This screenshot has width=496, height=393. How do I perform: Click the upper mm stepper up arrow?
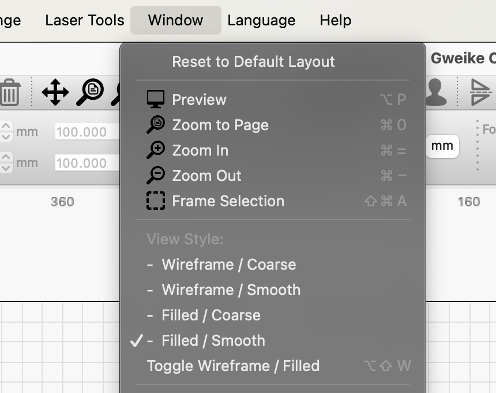[6, 127]
